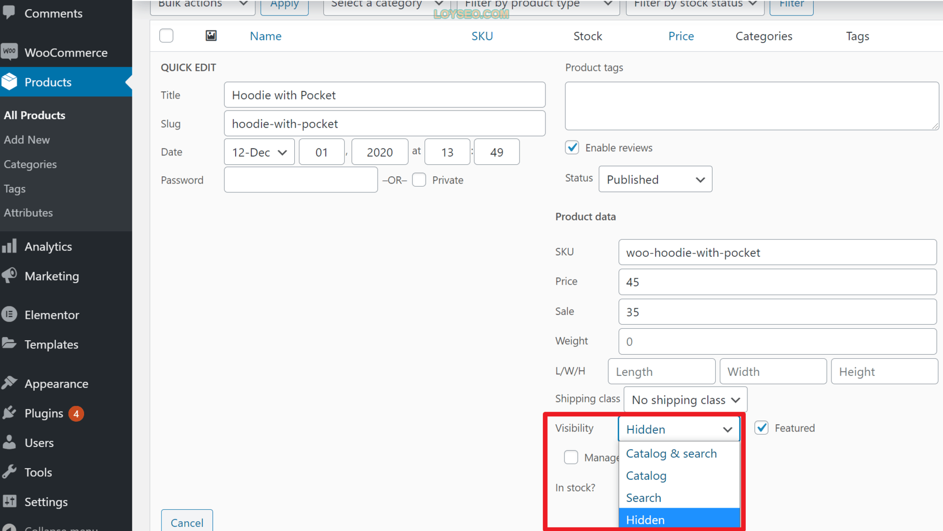Click the Sale field showing 35
The image size is (943, 531).
point(777,312)
